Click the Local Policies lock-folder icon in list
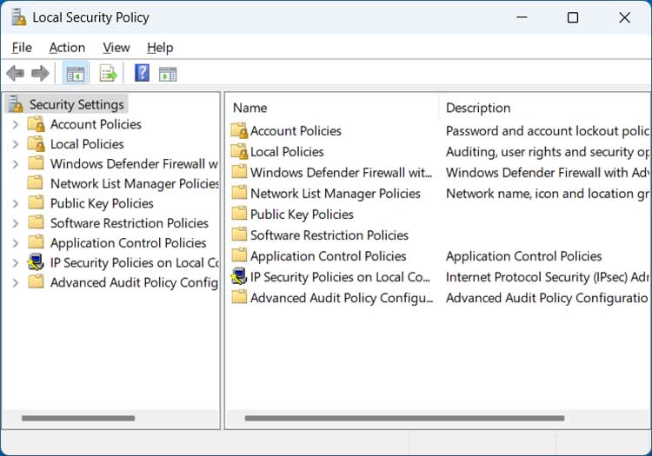Screen dimensions: 652x456 239,151
